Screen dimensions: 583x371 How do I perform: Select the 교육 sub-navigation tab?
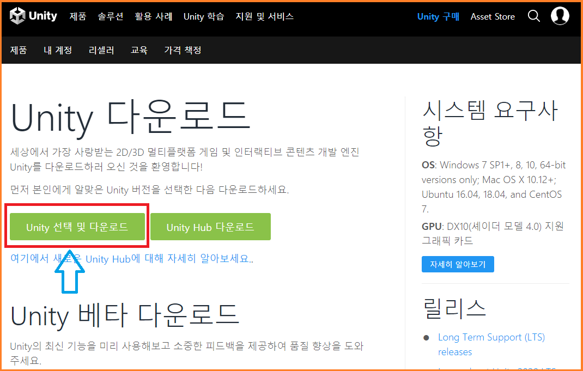(139, 50)
